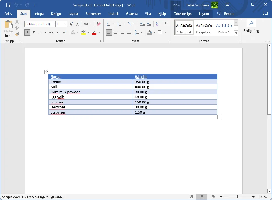Click the zoom slider handle
The width and height of the screenshot is (272, 200).
coord(237,197)
